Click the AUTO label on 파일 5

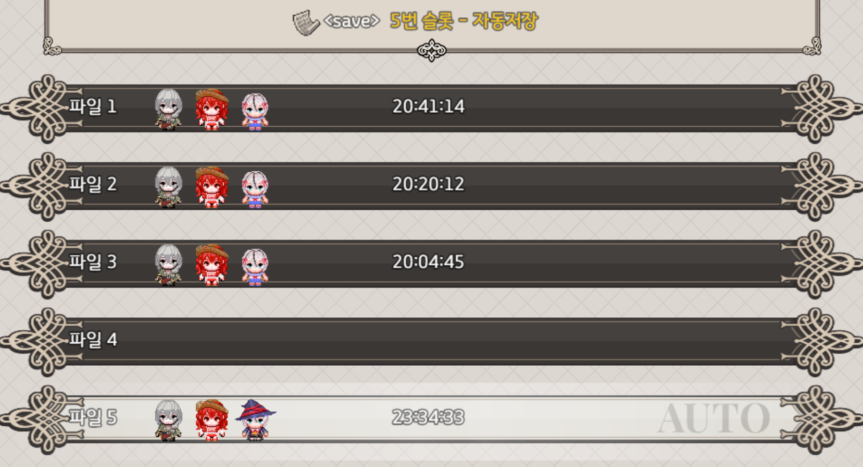713,419
